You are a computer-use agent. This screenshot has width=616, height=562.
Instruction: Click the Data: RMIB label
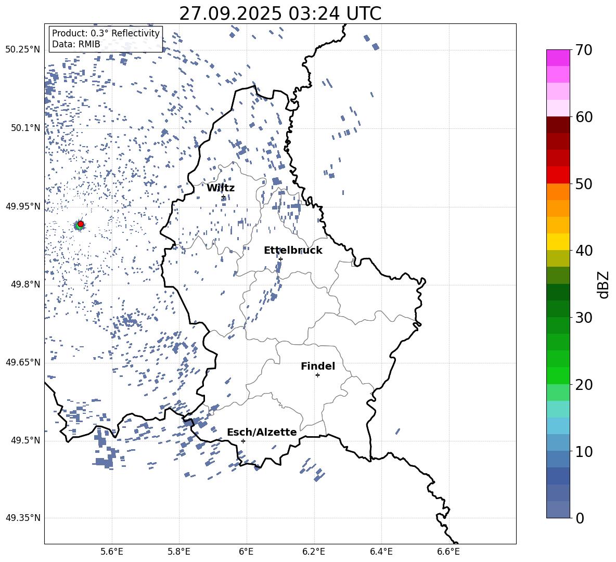[76, 44]
